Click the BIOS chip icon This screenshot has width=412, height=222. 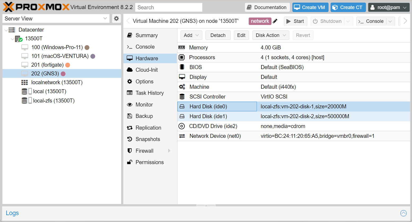pos(182,67)
